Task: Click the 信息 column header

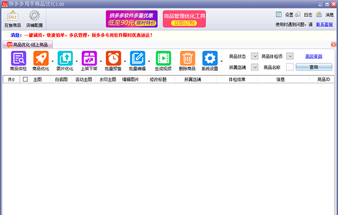Action: tap(284, 80)
